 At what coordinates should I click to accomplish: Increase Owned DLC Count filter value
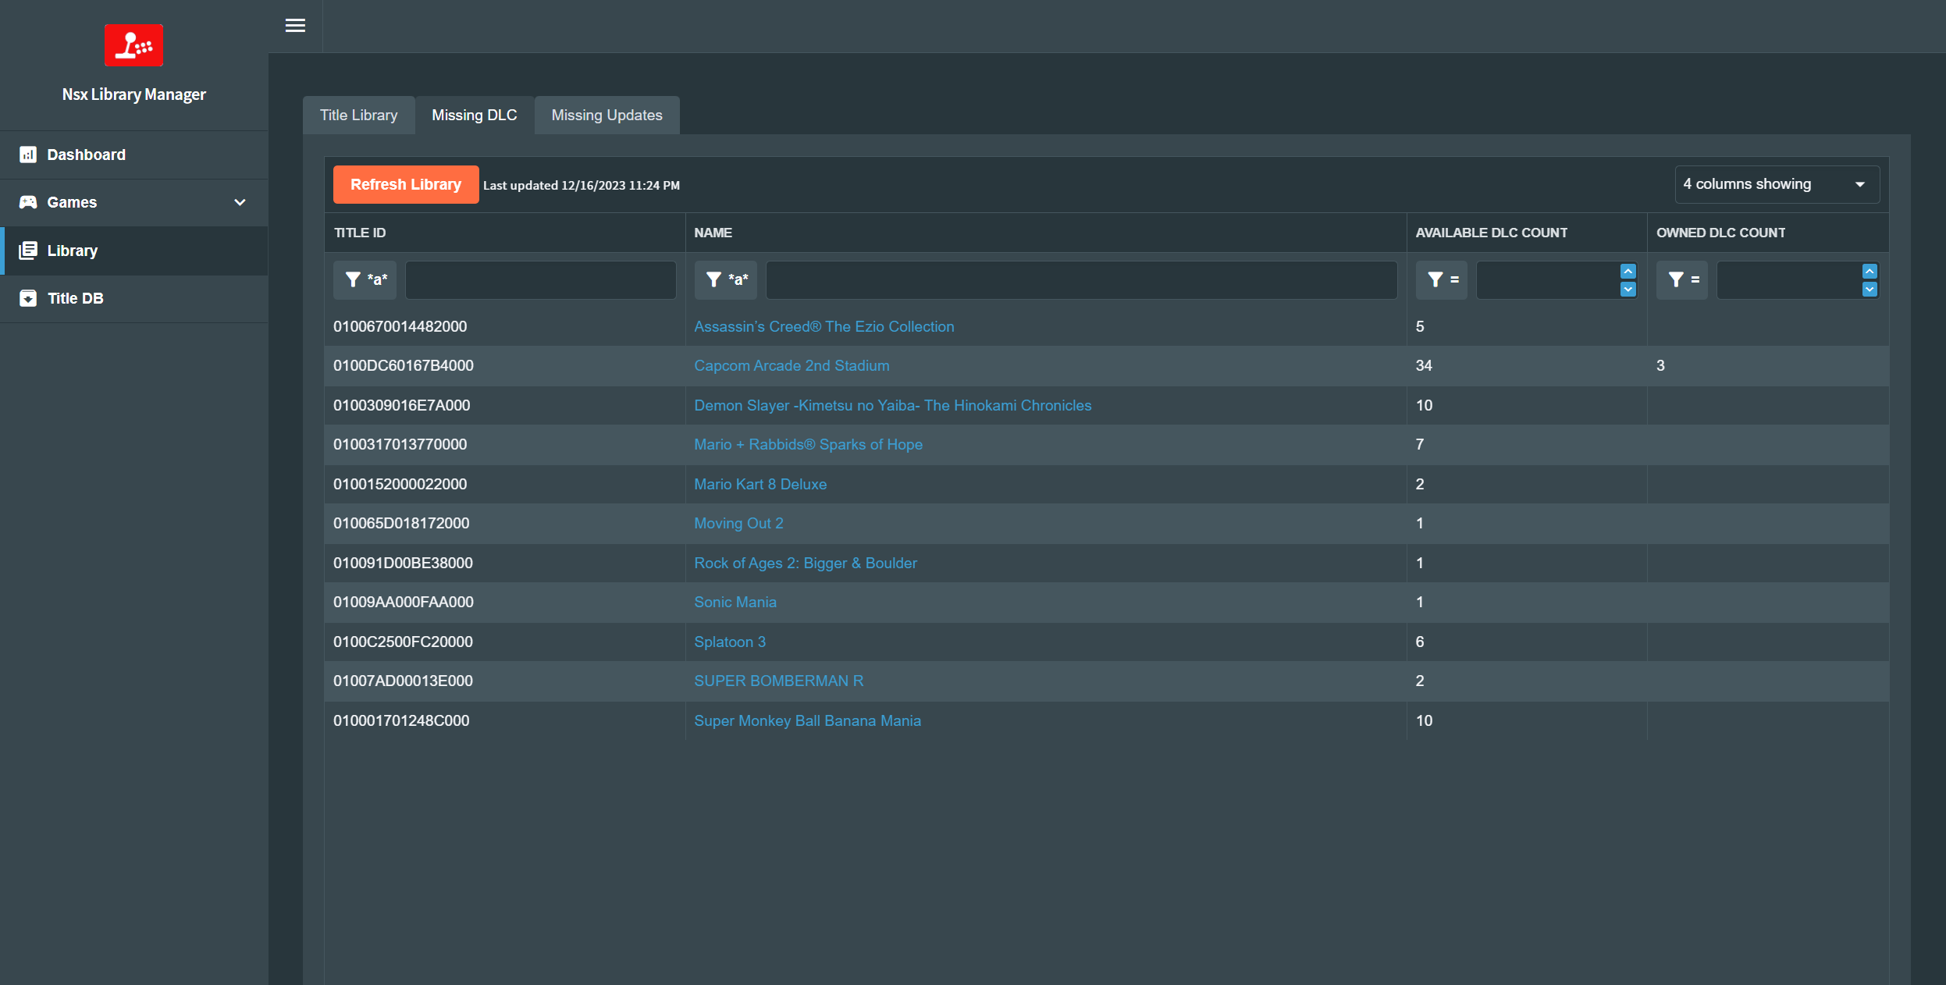click(x=1870, y=272)
